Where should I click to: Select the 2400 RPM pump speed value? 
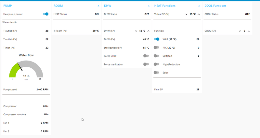[x=43, y=89]
